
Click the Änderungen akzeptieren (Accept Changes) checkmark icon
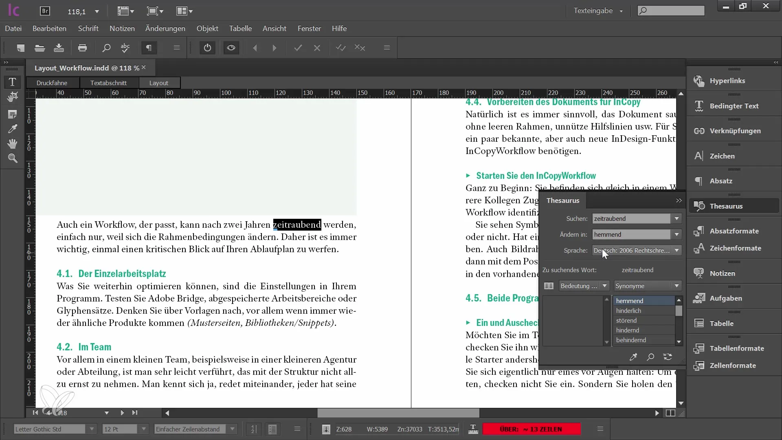[x=299, y=48]
